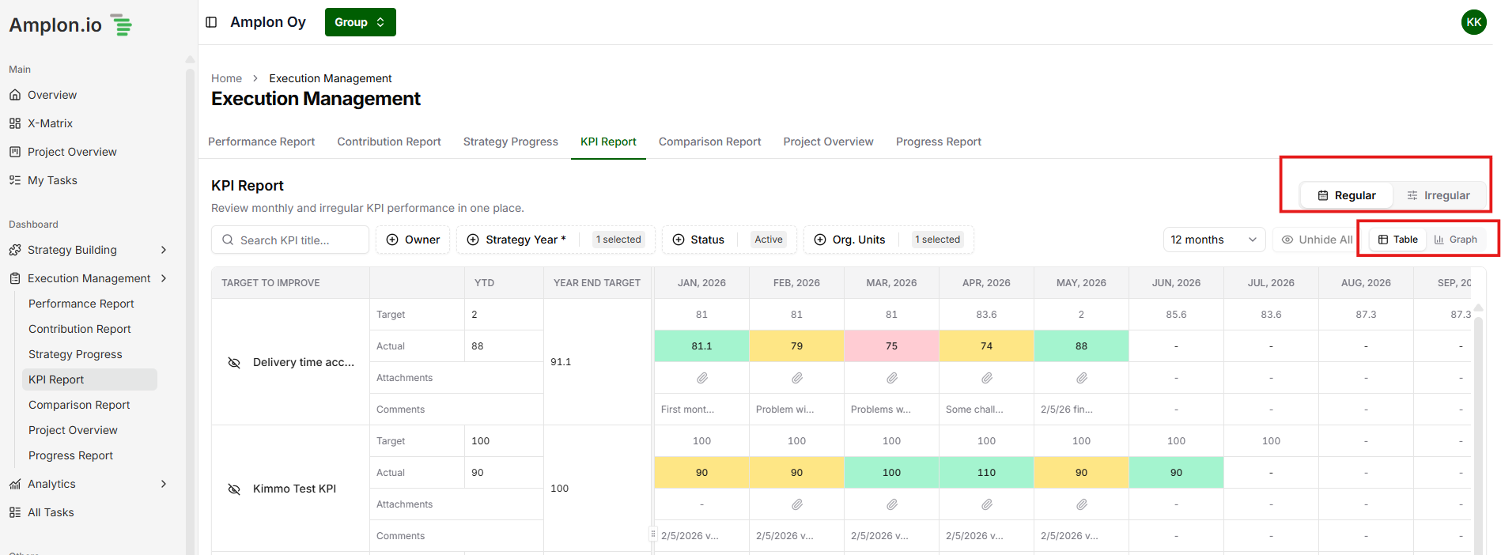The image size is (1501, 555).
Task: Hide the Kimmo Test KPI row
Action: click(234, 489)
